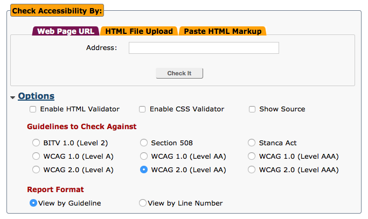This screenshot has height=219, width=368.
Task: Switch report to View by Line Number
Action: tap(143, 203)
